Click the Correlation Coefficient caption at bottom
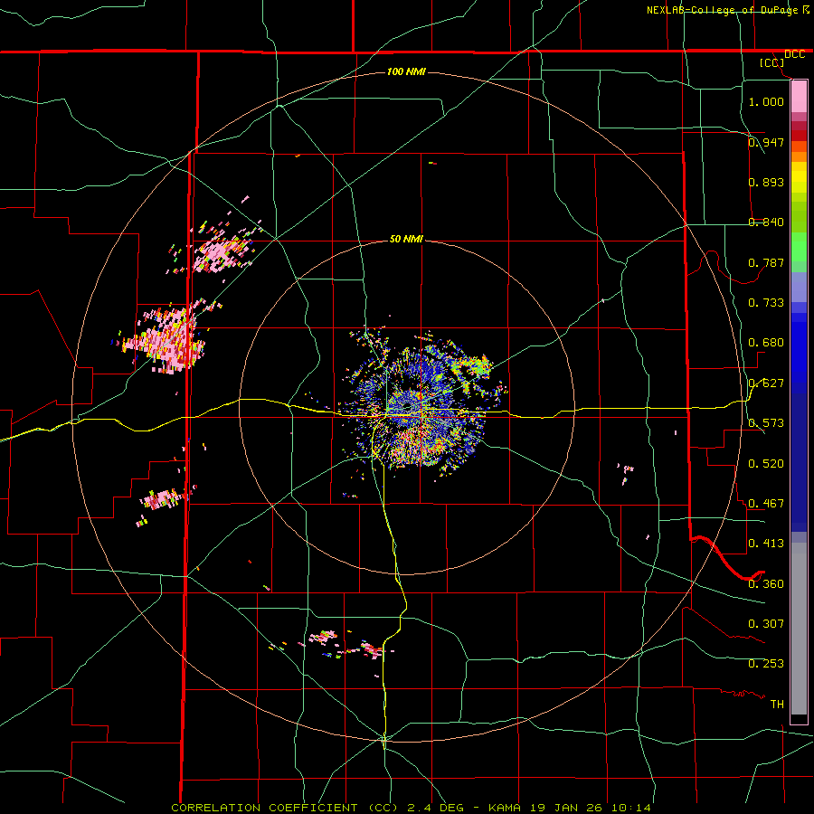The width and height of the screenshot is (814, 814). click(x=411, y=808)
